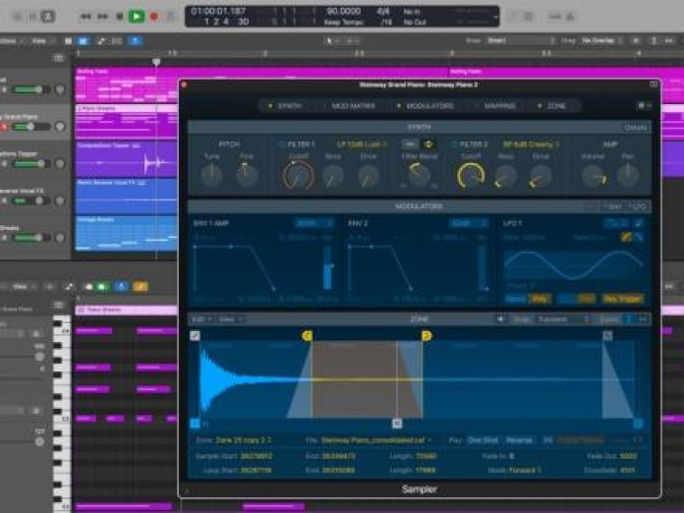Click the fade out marker at the waveform top-right
The image size is (684, 513).
coord(606,335)
